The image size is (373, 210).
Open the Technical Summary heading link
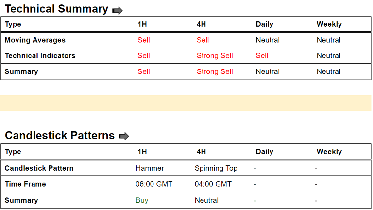pos(56,9)
